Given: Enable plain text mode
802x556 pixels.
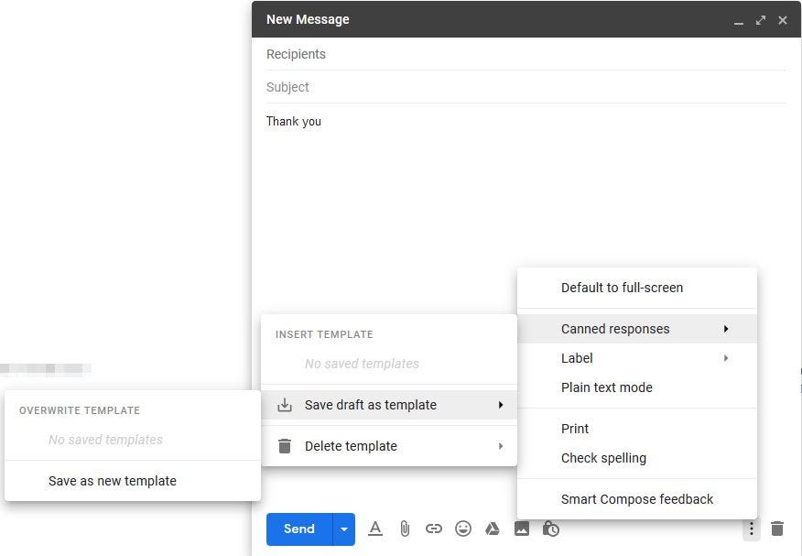Looking at the screenshot, I should (607, 387).
